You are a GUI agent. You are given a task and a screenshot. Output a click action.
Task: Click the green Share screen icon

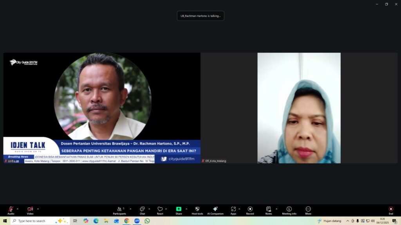[179, 210]
